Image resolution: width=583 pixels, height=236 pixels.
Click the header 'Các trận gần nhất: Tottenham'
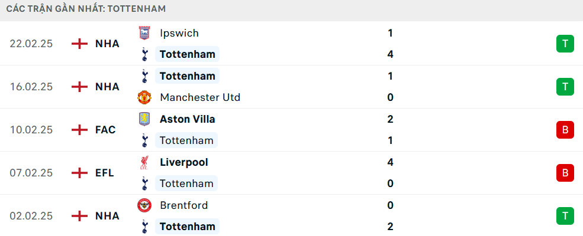pos(86,9)
